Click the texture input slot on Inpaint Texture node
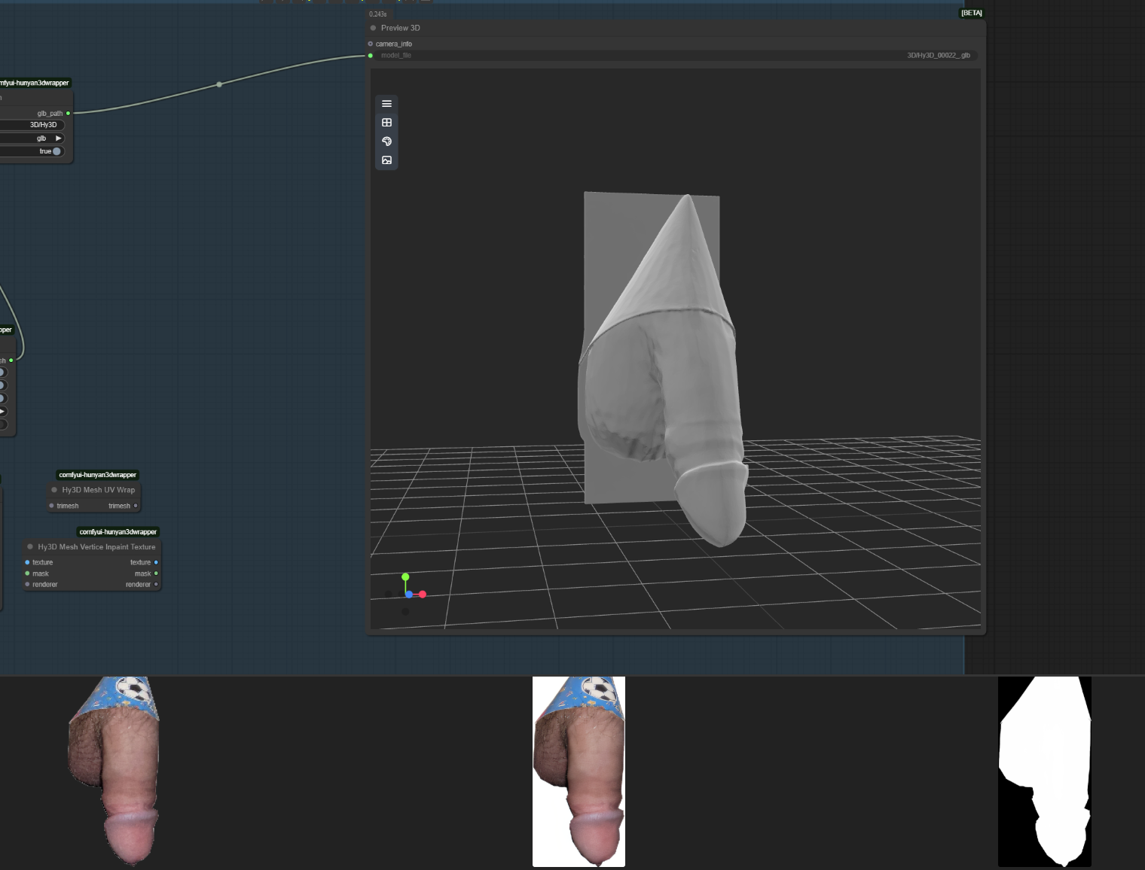 coord(27,562)
